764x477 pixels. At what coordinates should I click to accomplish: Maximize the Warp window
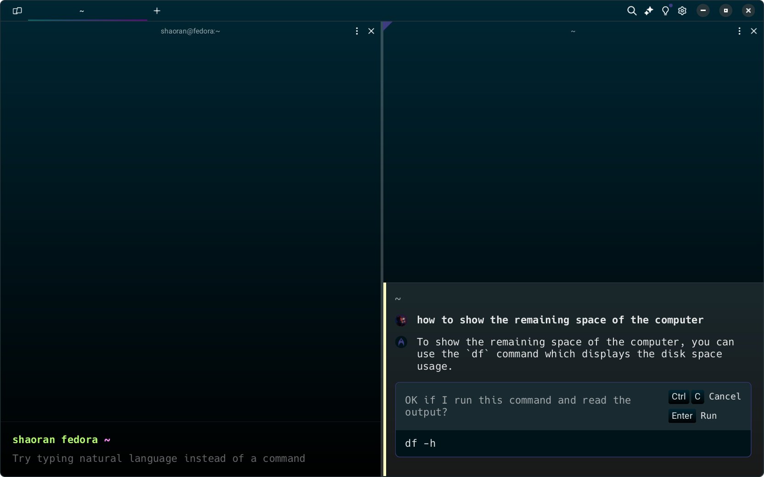coord(726,11)
